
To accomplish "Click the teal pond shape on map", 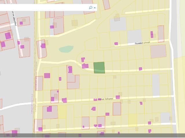I will tap(66, 49).
